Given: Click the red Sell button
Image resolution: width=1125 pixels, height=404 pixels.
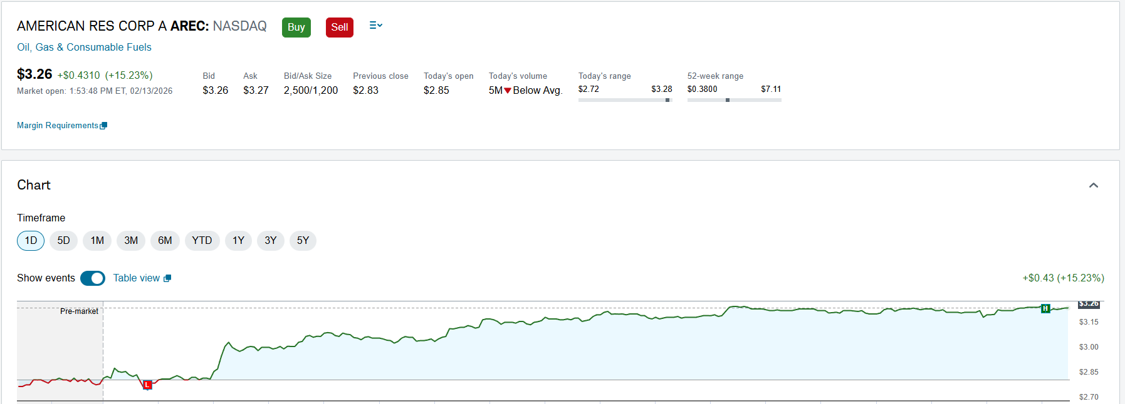Looking at the screenshot, I should coord(340,27).
